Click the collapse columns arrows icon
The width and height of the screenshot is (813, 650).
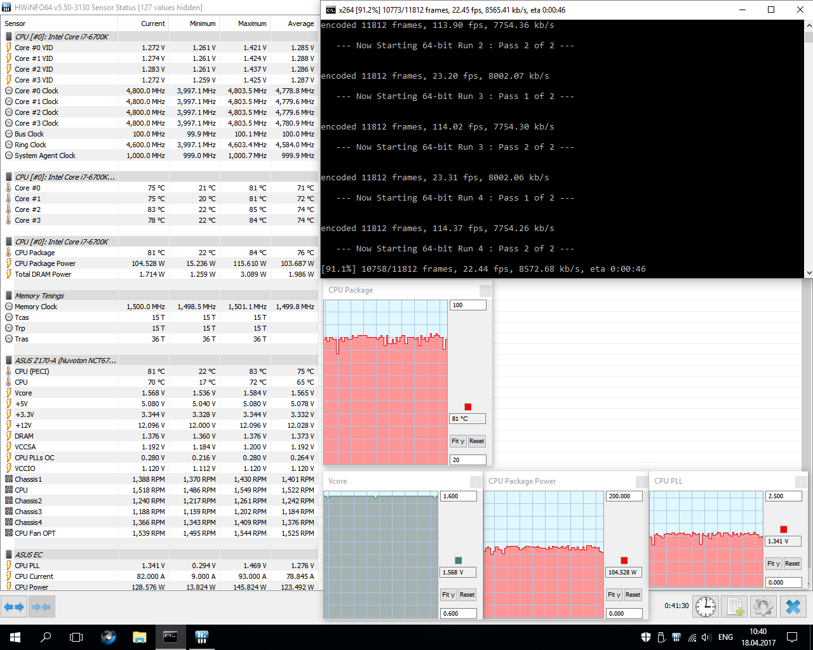[41, 607]
